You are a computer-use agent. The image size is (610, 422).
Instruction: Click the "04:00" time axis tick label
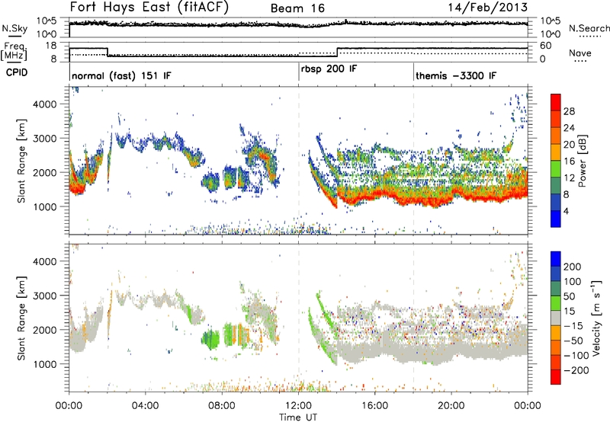click(x=145, y=406)
